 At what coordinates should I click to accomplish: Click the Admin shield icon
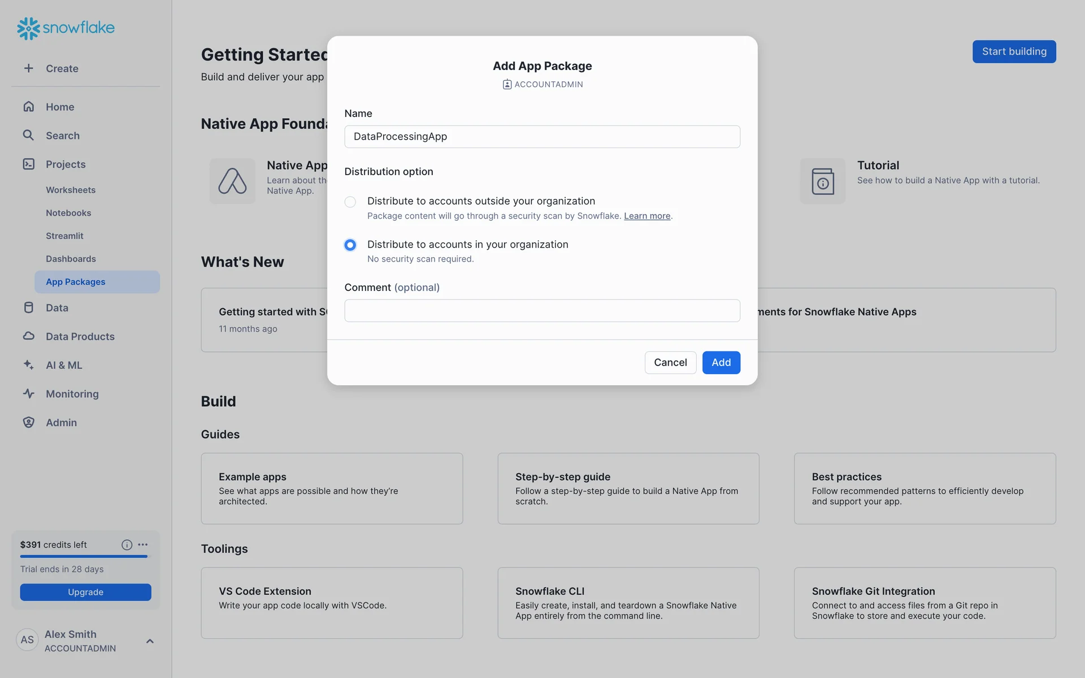[28, 423]
